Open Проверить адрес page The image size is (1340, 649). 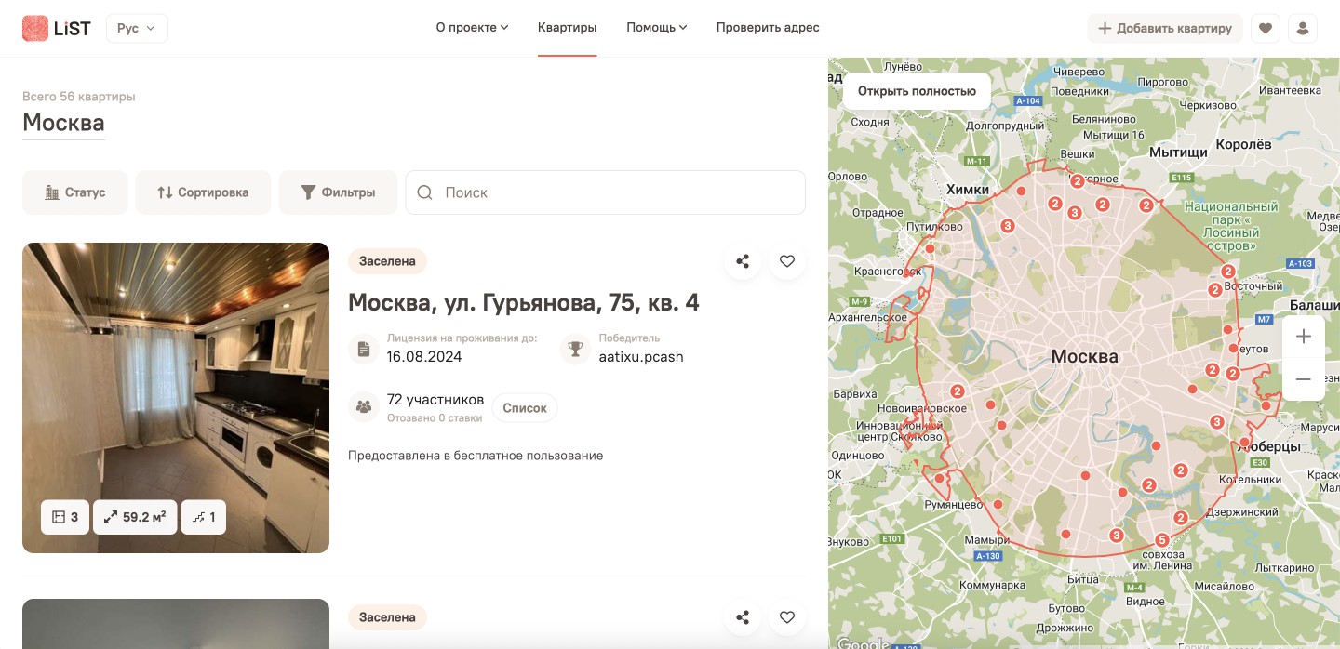[768, 28]
